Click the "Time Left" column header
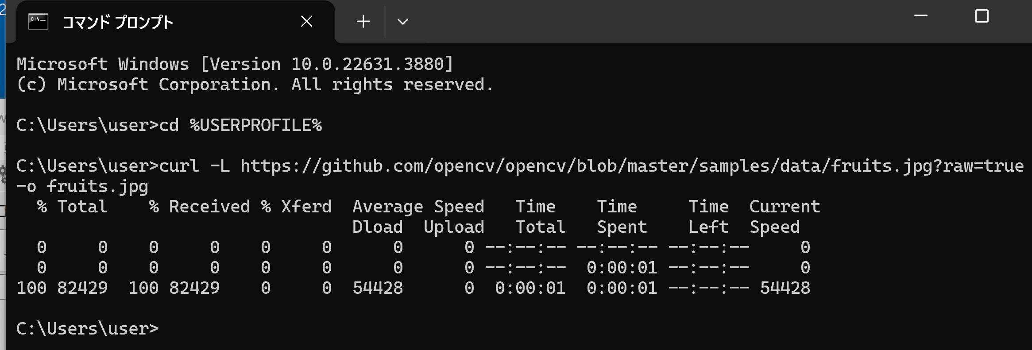 (708, 217)
